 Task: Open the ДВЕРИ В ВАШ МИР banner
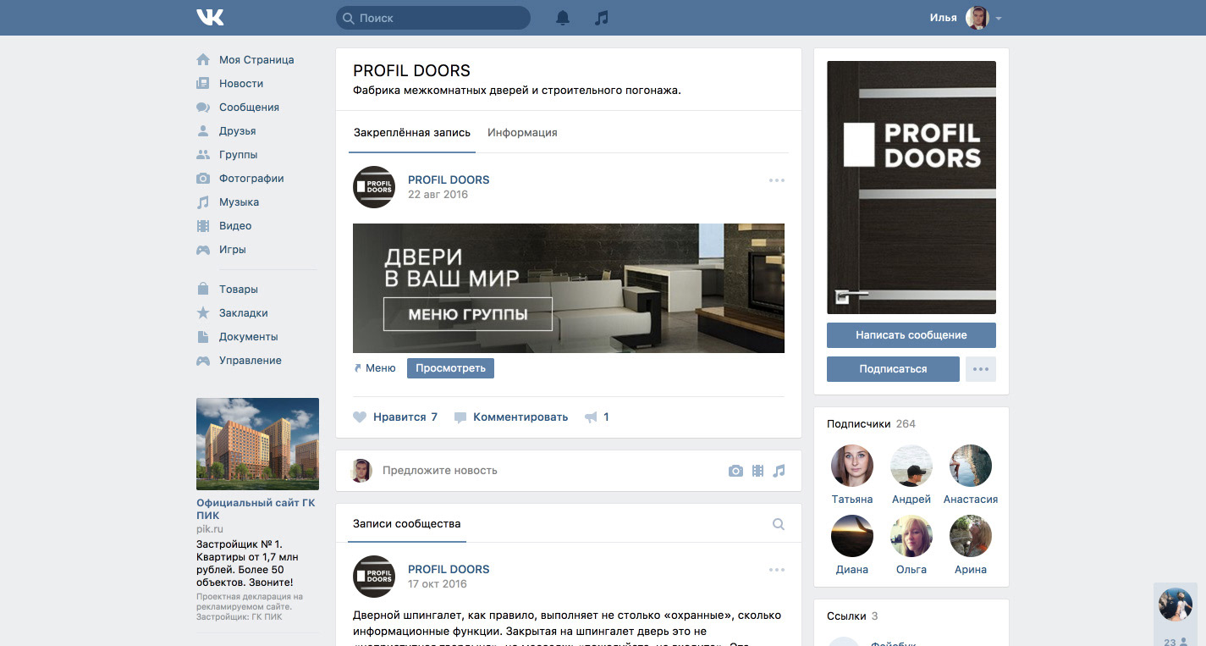coord(569,288)
